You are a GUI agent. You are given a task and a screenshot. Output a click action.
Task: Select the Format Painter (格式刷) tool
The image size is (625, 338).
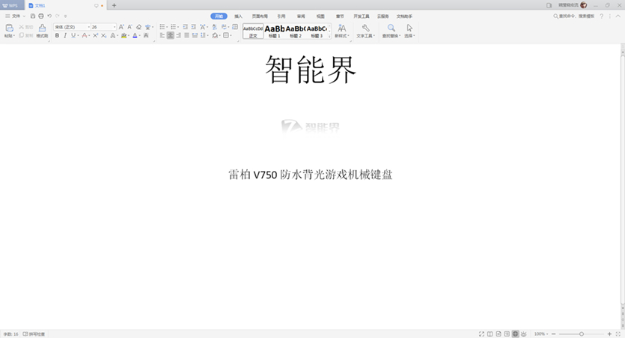[x=42, y=30]
